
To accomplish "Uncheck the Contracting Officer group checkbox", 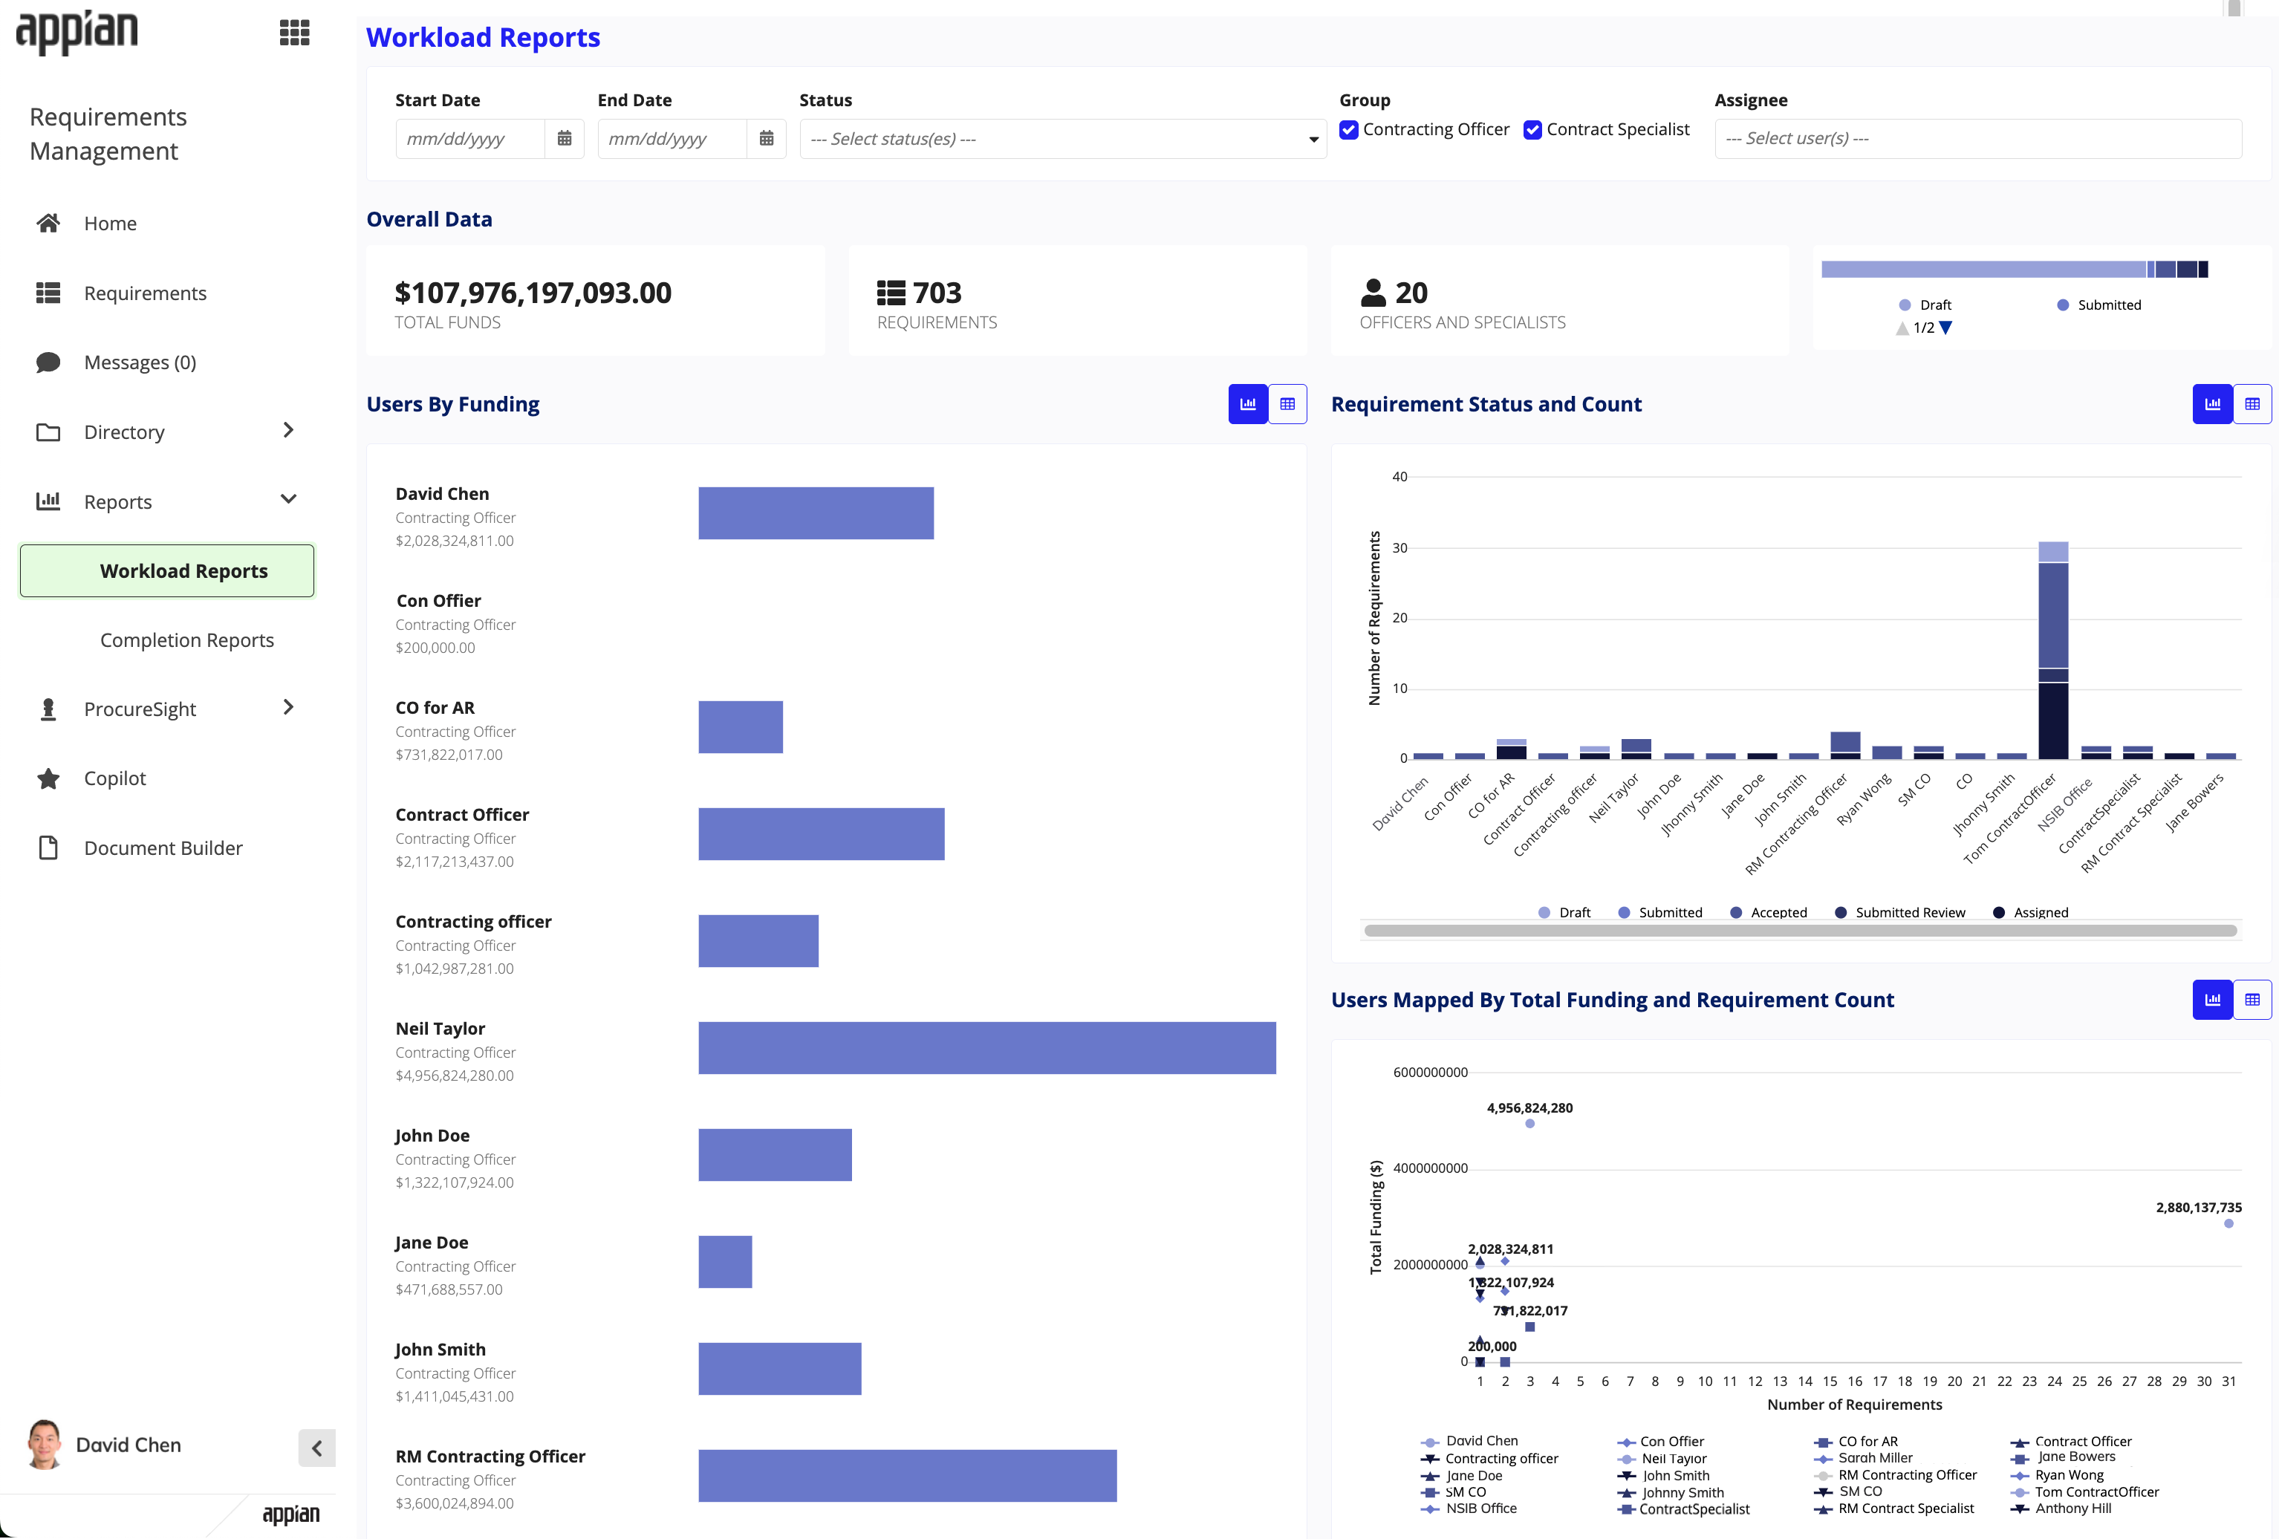I will coord(1350,129).
